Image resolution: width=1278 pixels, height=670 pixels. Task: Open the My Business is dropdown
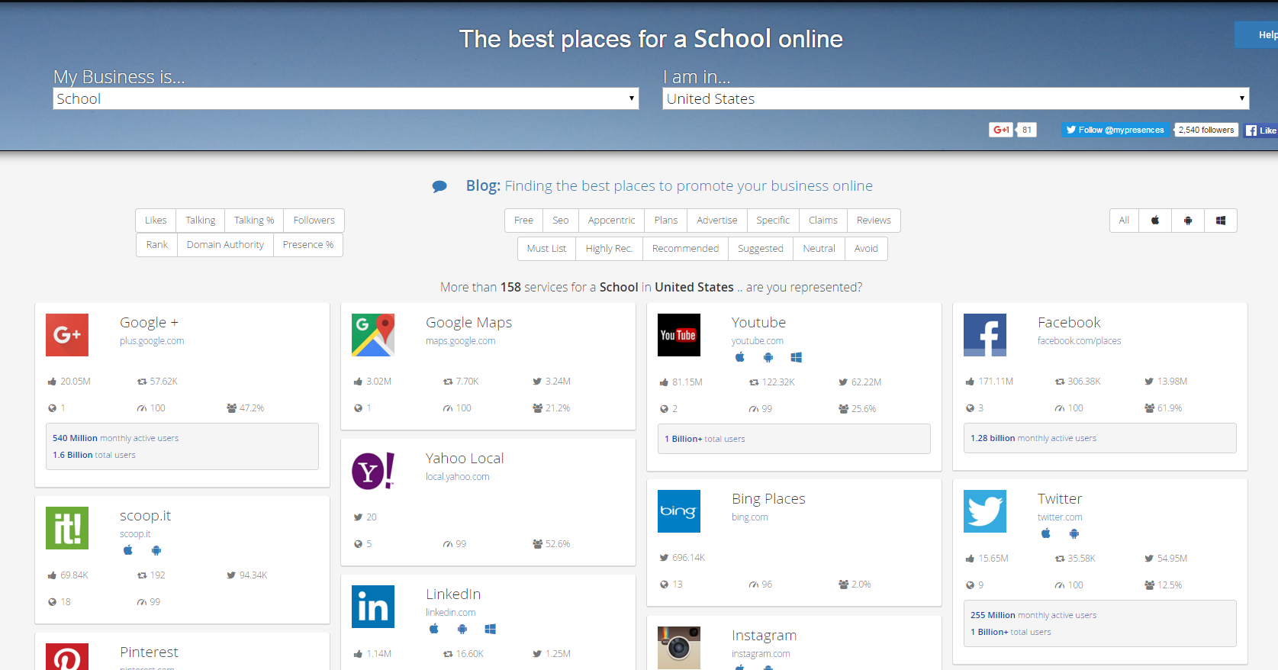point(346,98)
